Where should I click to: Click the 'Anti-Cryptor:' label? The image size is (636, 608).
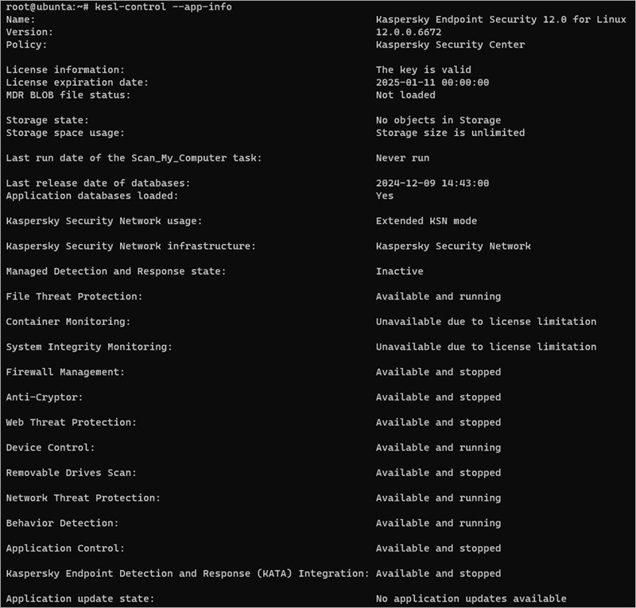click(45, 397)
